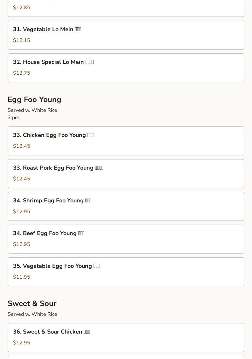Image resolution: width=252 pixels, height=359 pixels.
Task: Click the "3 pcs" note under Egg Foo Young
Action: [14, 118]
